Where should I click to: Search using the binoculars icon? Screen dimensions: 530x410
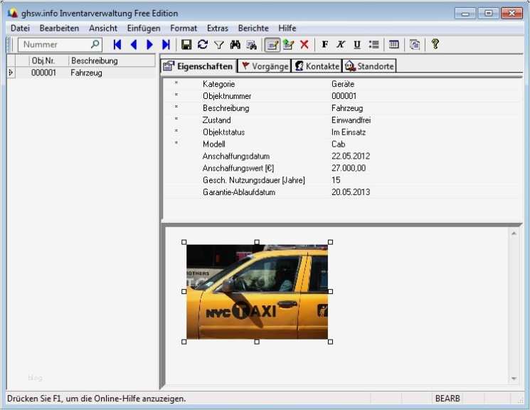click(x=235, y=45)
